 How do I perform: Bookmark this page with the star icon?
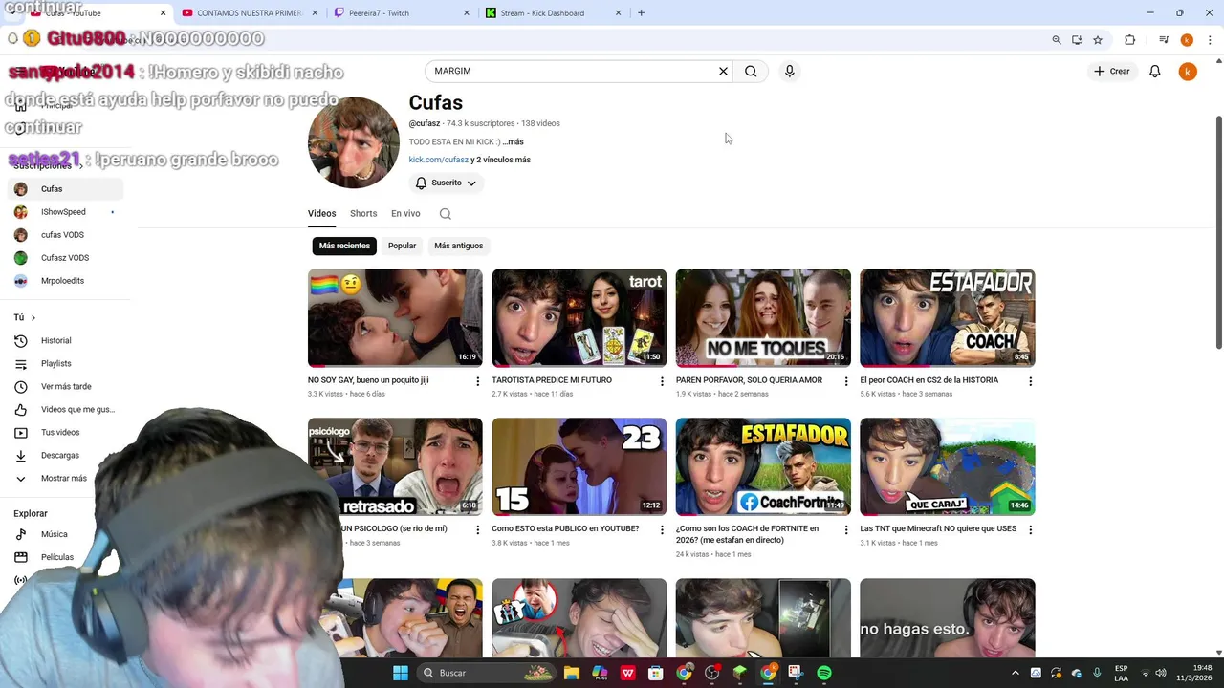point(1098,40)
